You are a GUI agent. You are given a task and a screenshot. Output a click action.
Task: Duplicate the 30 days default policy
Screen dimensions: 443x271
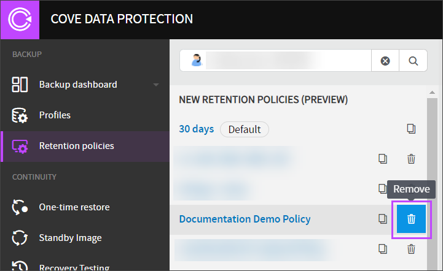(411, 129)
